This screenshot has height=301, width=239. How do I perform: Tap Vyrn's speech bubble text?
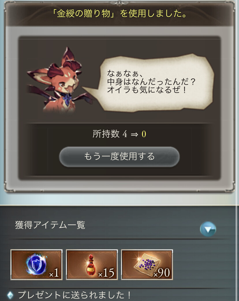(x=151, y=82)
